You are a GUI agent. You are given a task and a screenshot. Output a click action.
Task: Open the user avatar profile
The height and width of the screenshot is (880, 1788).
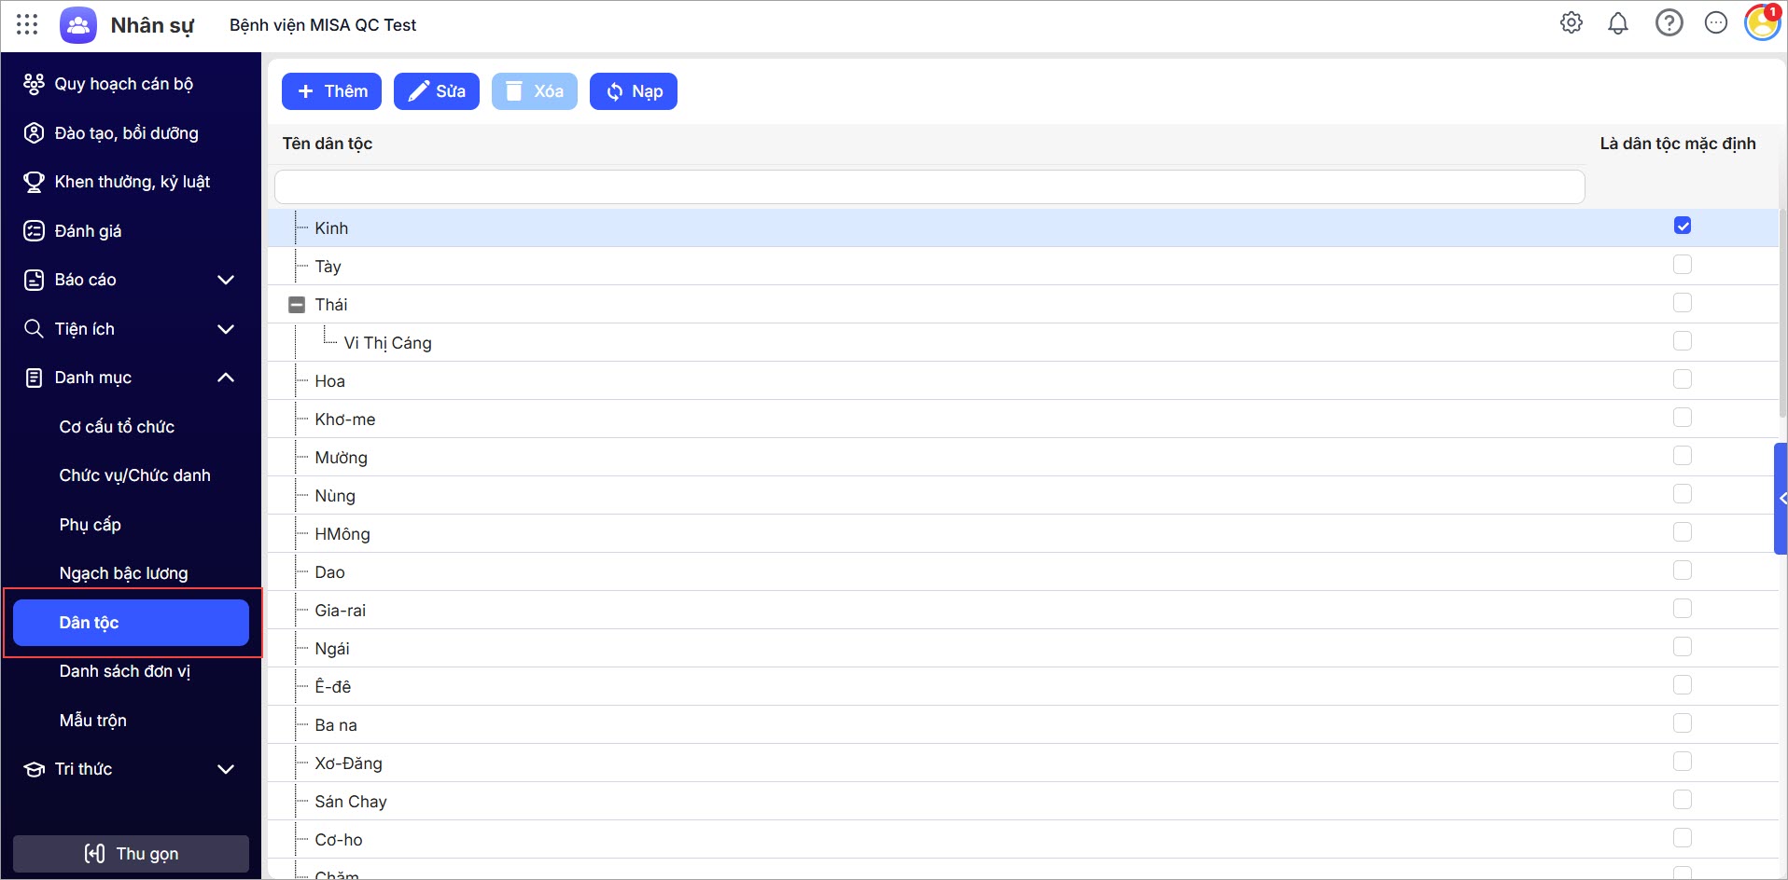(1763, 23)
